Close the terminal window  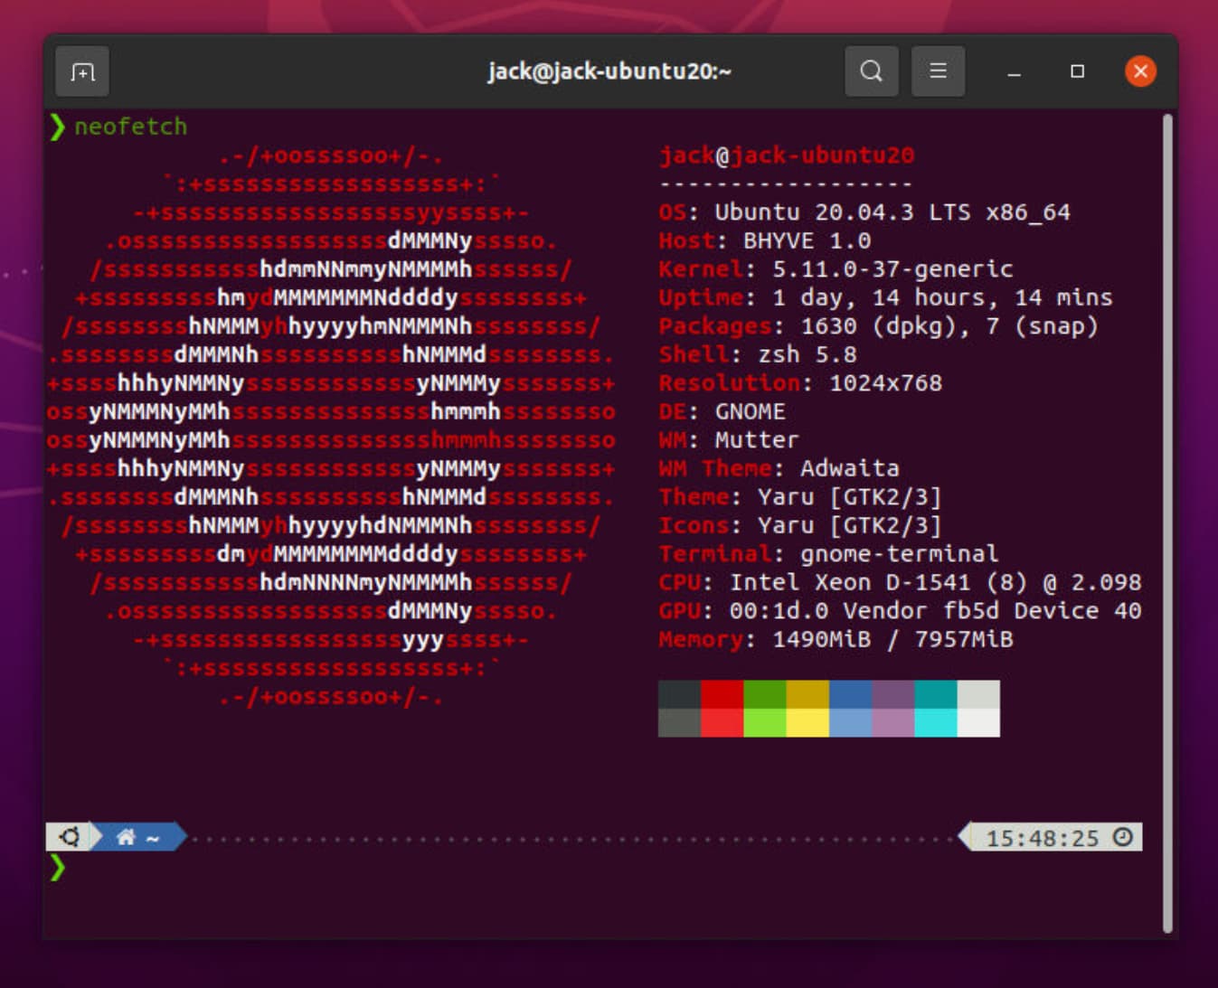click(1140, 71)
